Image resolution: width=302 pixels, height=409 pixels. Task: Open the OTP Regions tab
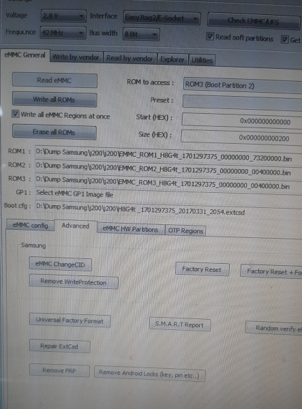[x=185, y=231]
